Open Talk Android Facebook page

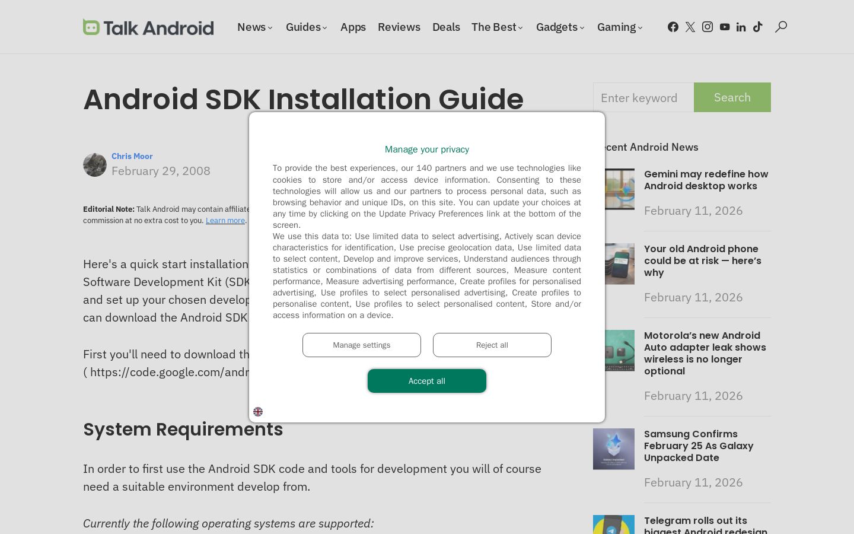[x=673, y=27]
